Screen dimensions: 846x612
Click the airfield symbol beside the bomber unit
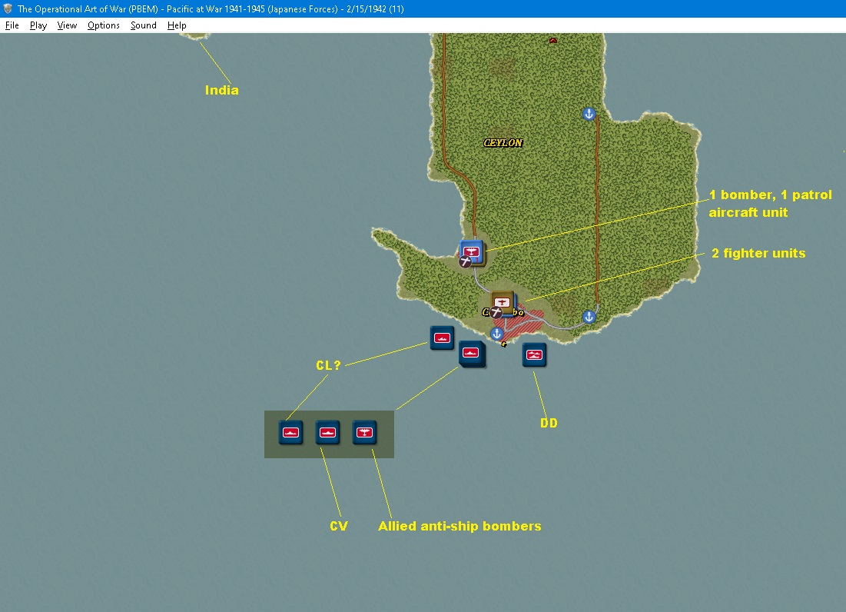(x=465, y=262)
